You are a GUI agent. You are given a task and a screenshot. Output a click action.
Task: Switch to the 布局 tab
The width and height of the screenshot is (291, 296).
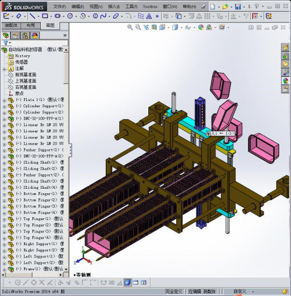(x=31, y=26)
